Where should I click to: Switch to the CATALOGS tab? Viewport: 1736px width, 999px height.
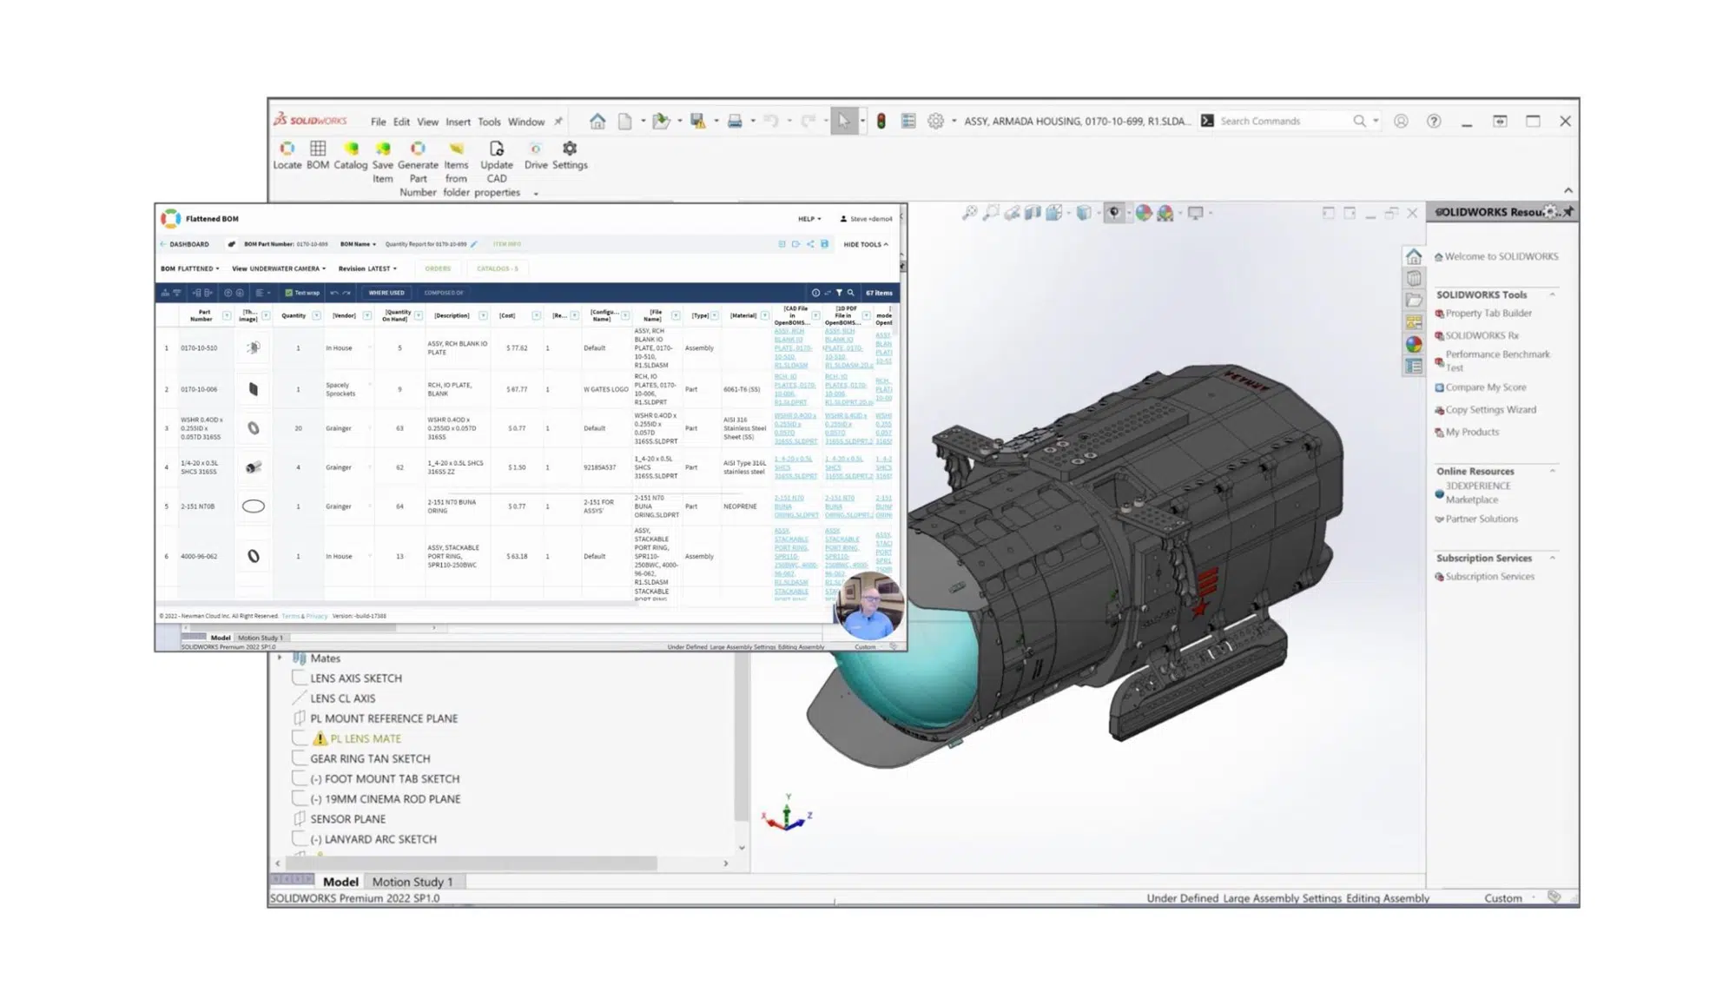[x=497, y=268]
